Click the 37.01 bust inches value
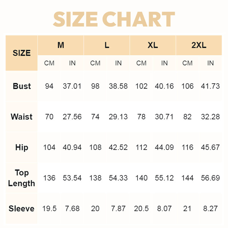 (72, 86)
